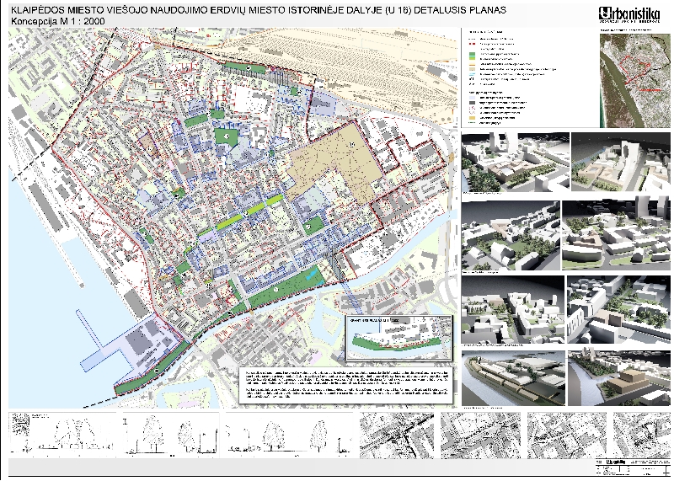Open the top-left 3D render thumbnail
Screen dimensions: 674x481
[513, 162]
